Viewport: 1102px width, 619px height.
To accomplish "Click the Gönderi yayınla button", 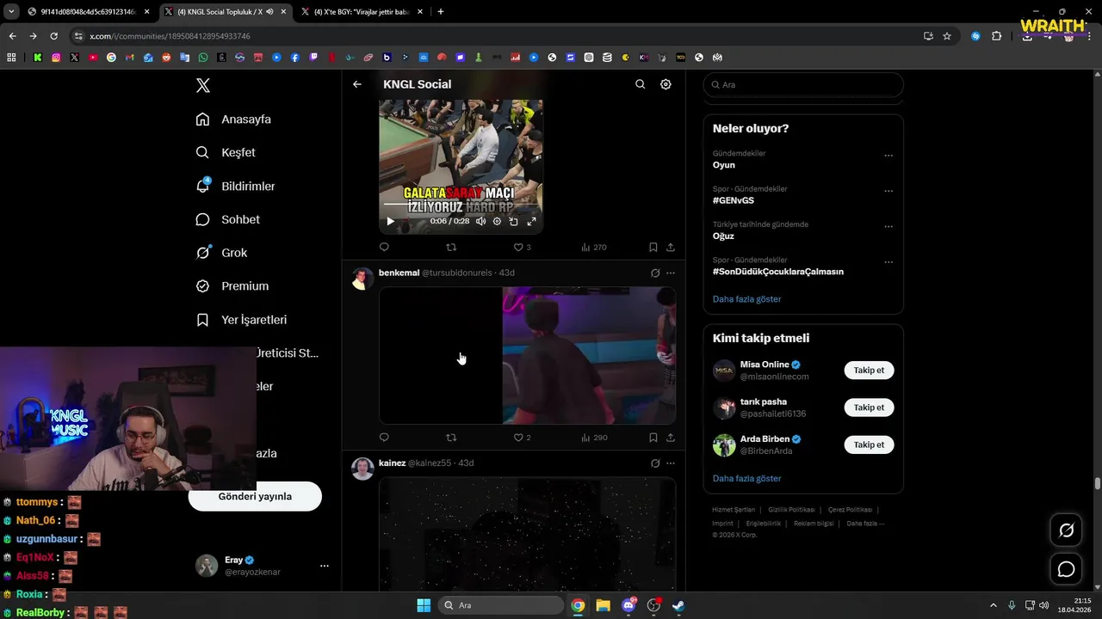I will point(255,497).
